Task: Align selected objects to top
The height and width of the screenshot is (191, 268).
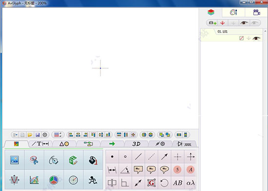Action: (x=93, y=135)
